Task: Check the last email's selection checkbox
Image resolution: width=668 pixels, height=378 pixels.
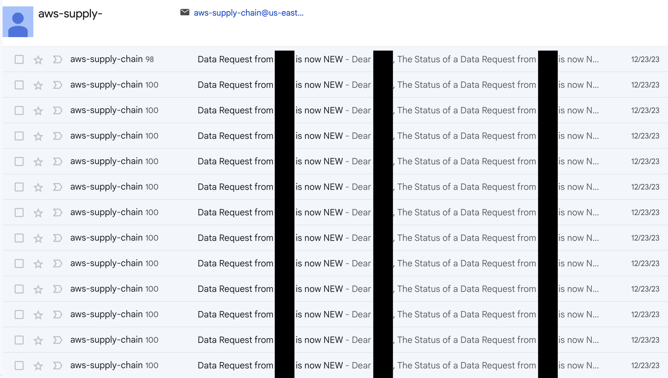Action: pyautogui.click(x=19, y=365)
